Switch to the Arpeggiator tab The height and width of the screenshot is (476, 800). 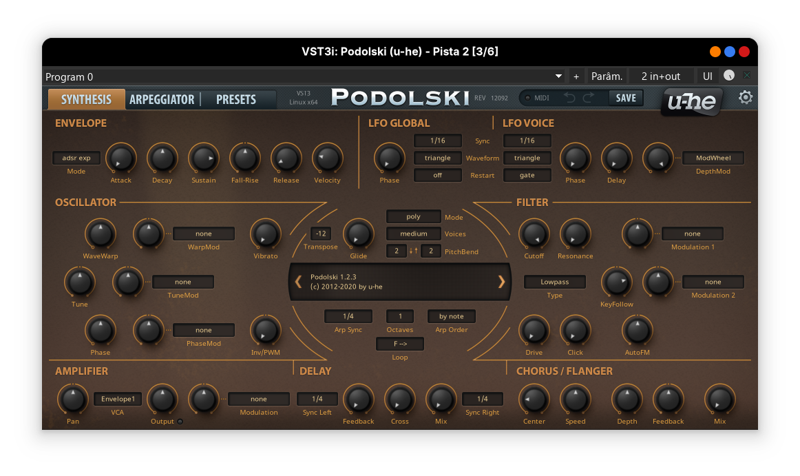tap(162, 99)
